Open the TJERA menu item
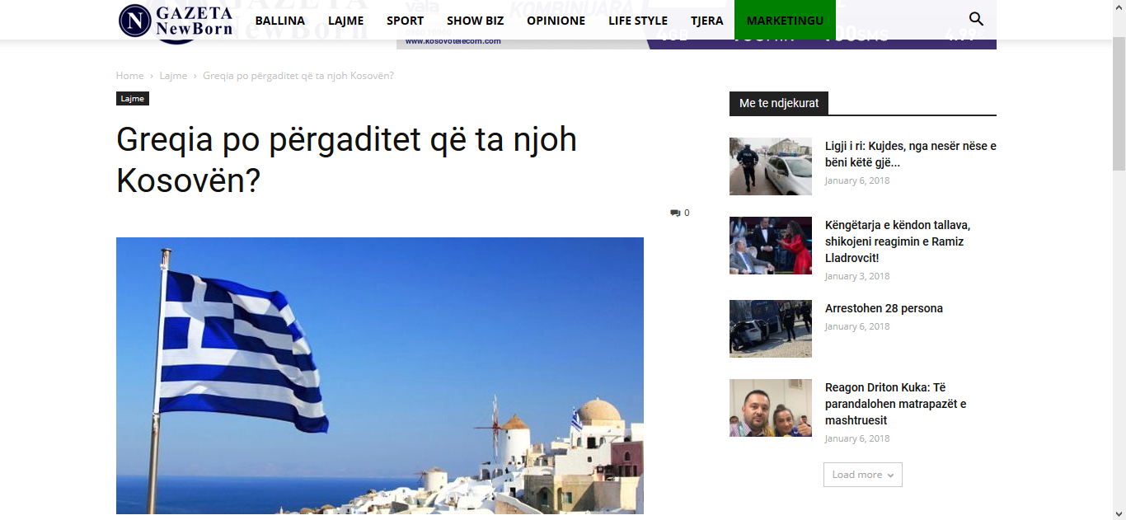 click(x=706, y=21)
